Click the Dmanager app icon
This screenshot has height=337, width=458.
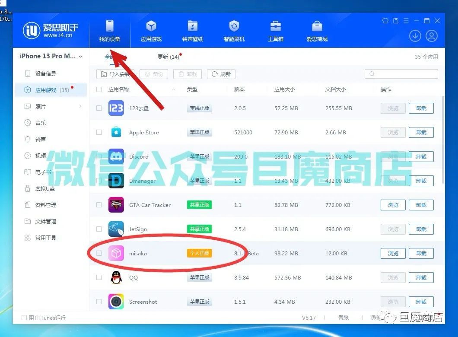point(116,181)
